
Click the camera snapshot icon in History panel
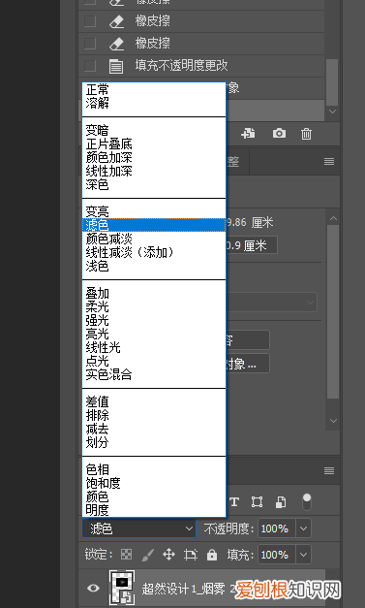click(x=279, y=134)
